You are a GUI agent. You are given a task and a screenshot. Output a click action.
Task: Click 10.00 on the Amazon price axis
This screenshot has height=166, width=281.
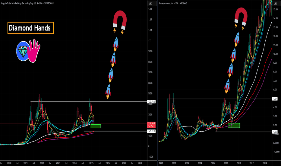pyautogui.click(x=276, y=54)
